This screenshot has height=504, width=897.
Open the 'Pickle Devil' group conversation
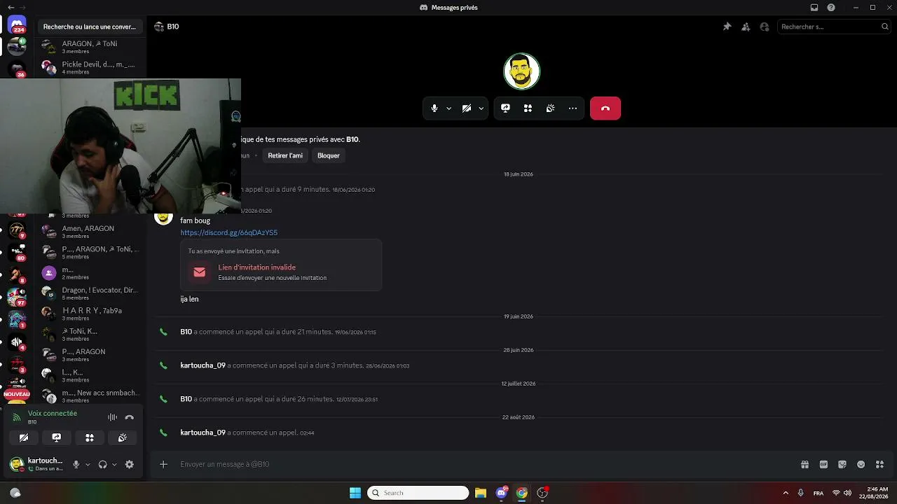tap(91, 68)
